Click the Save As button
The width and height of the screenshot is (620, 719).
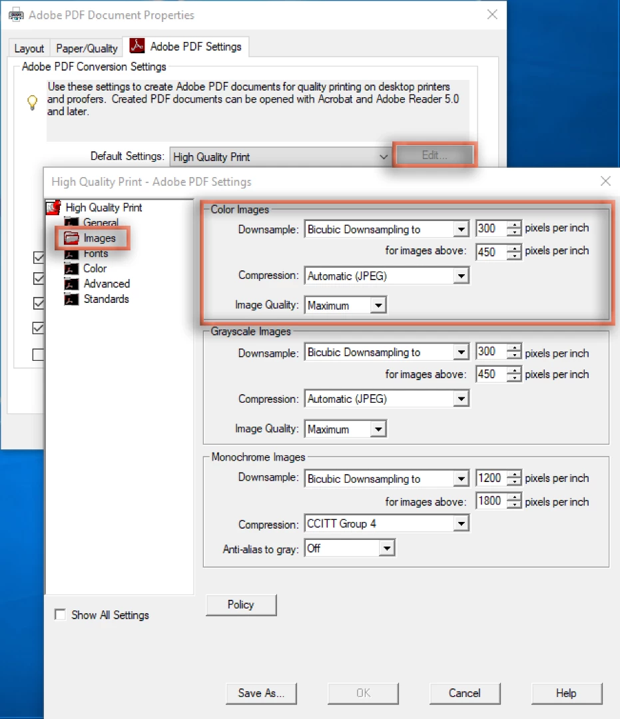[261, 693]
